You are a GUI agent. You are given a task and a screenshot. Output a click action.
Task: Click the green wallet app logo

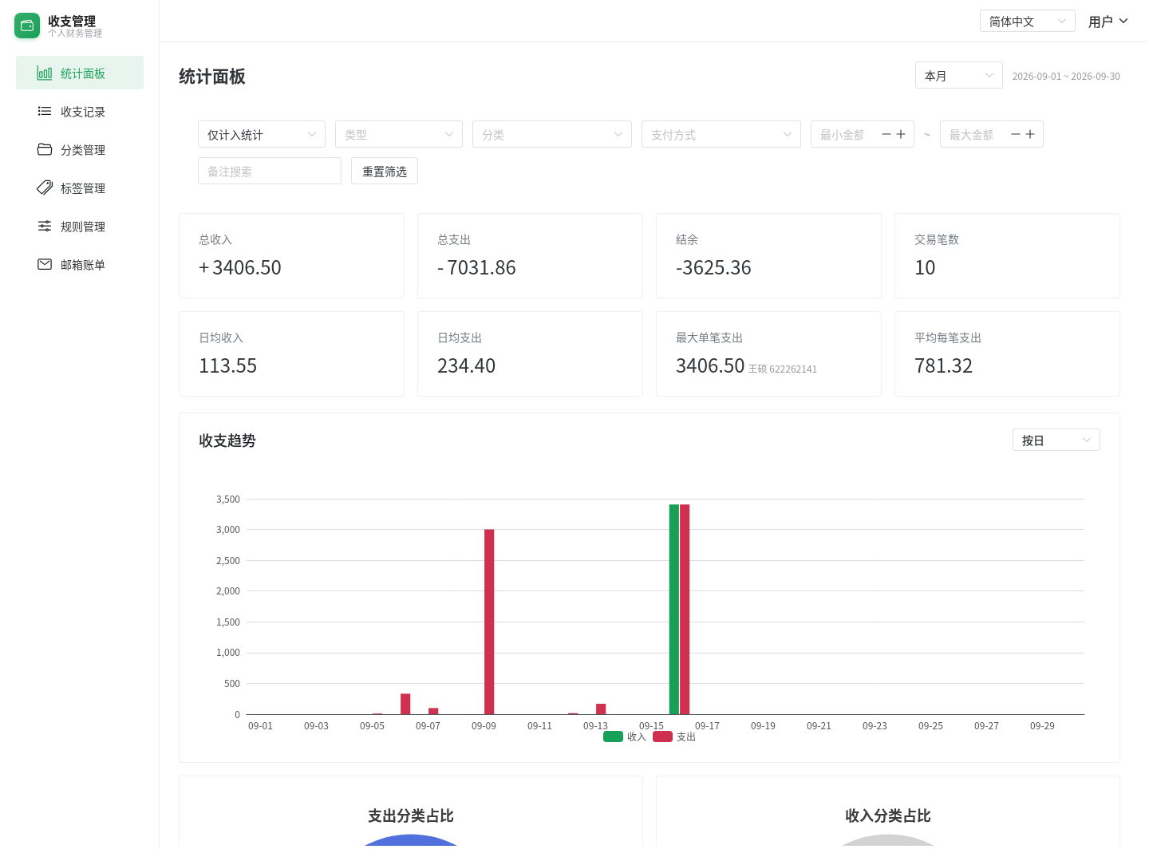coord(27,26)
